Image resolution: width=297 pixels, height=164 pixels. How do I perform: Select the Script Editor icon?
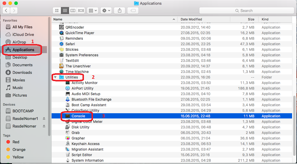point(68,155)
